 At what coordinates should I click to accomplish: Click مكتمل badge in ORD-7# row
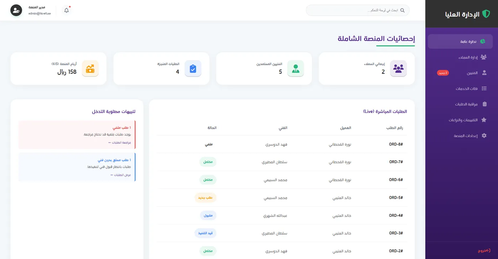tap(208, 162)
